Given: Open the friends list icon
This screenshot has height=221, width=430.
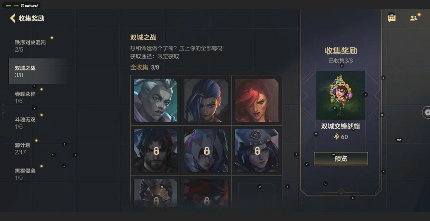Looking at the screenshot, I should coord(414,18).
